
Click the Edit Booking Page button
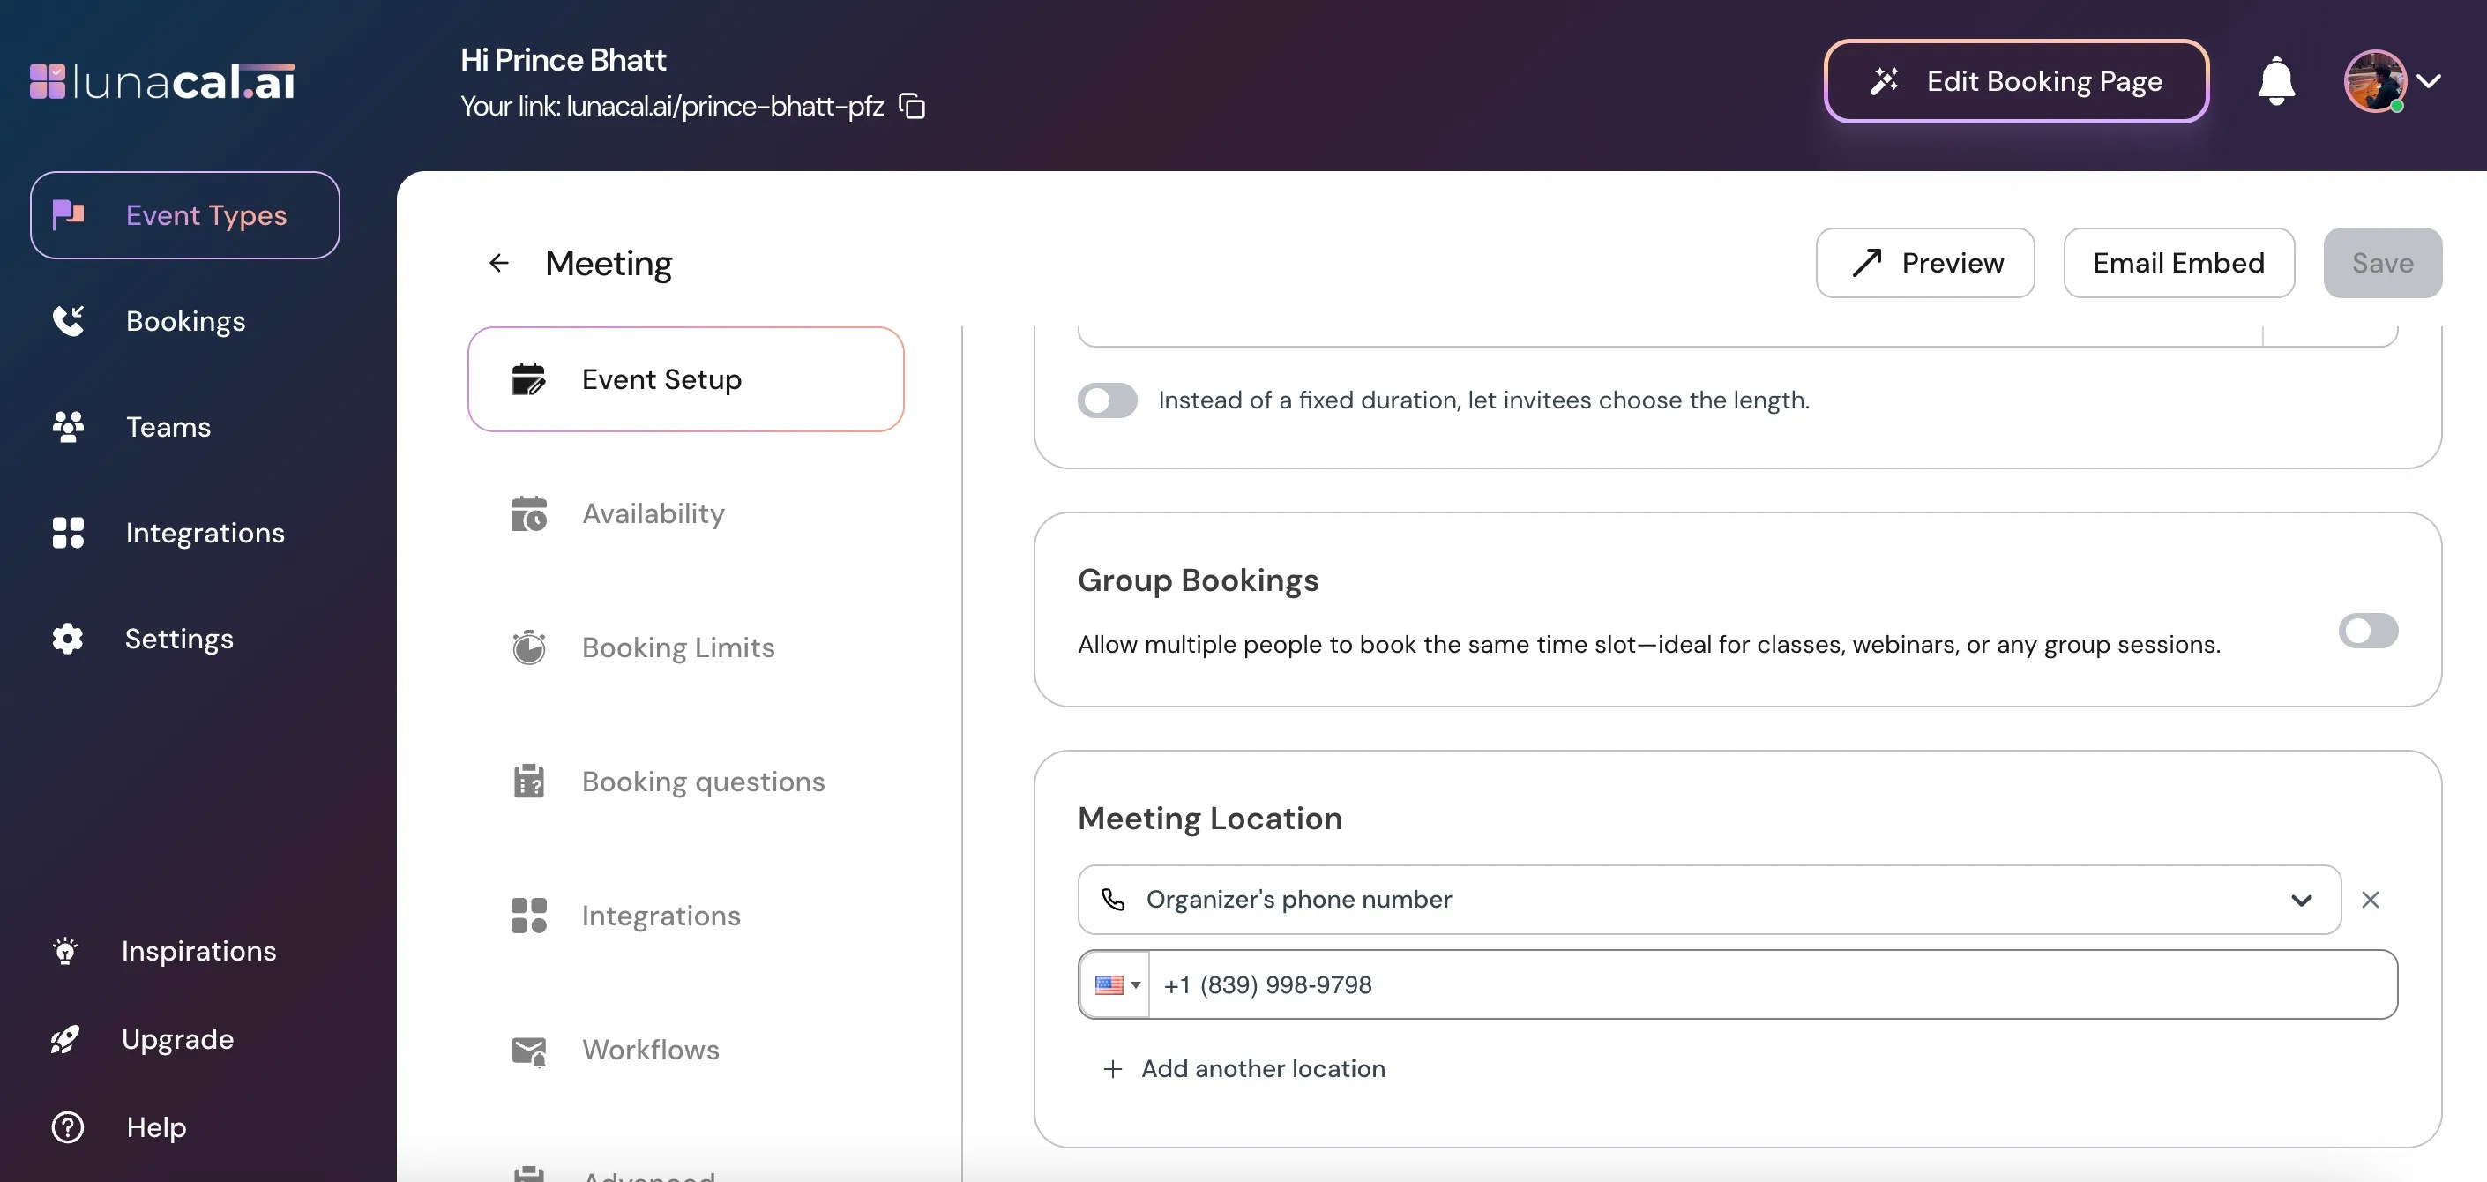[x=2016, y=81]
